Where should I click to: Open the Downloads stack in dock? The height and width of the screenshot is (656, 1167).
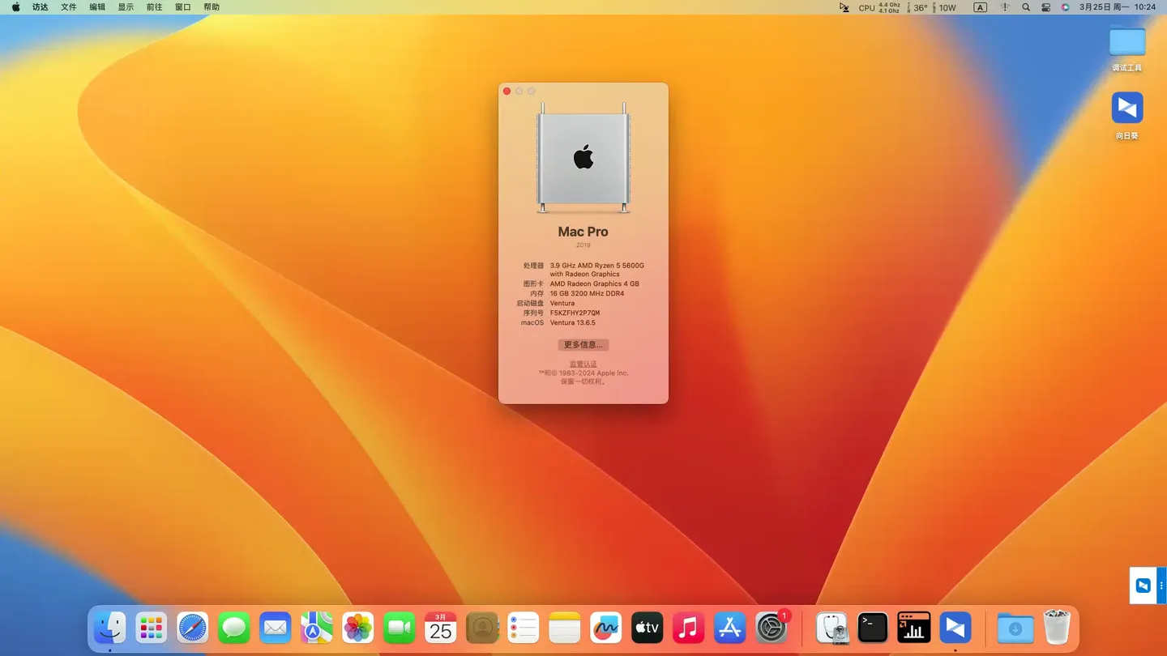1015,628
